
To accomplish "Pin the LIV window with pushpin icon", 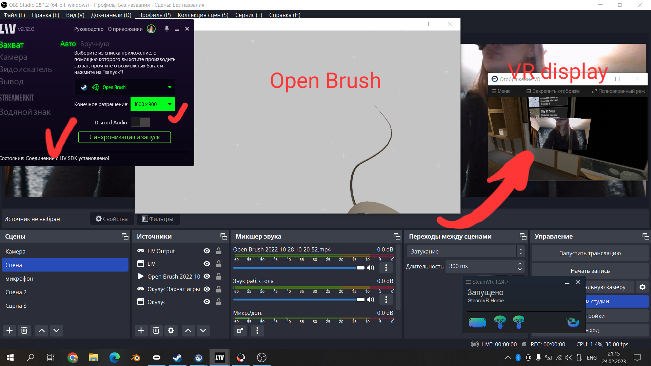I will tap(167, 29).
